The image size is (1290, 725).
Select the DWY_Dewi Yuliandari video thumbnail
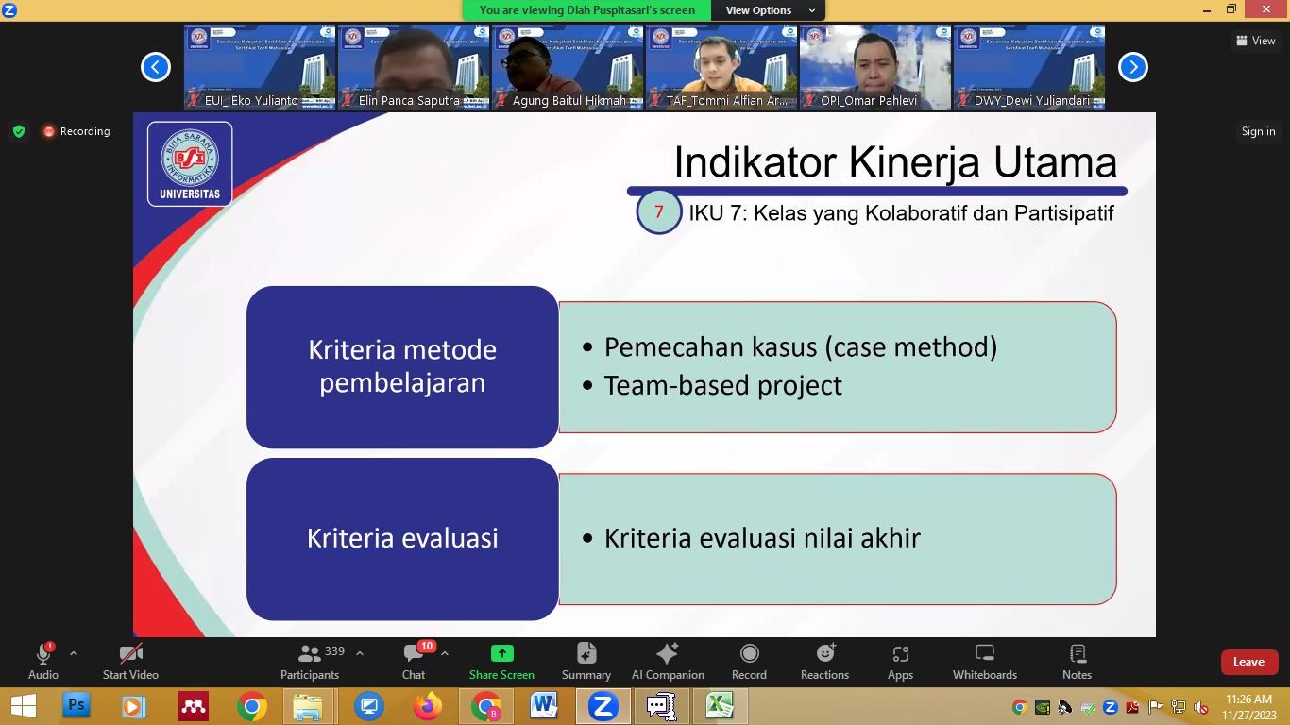1029,67
